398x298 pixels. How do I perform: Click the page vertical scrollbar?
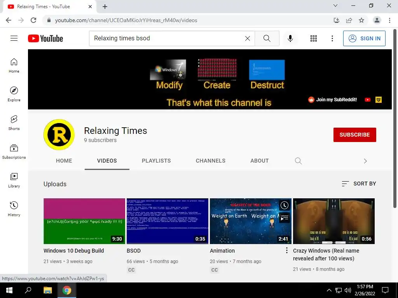[395, 118]
